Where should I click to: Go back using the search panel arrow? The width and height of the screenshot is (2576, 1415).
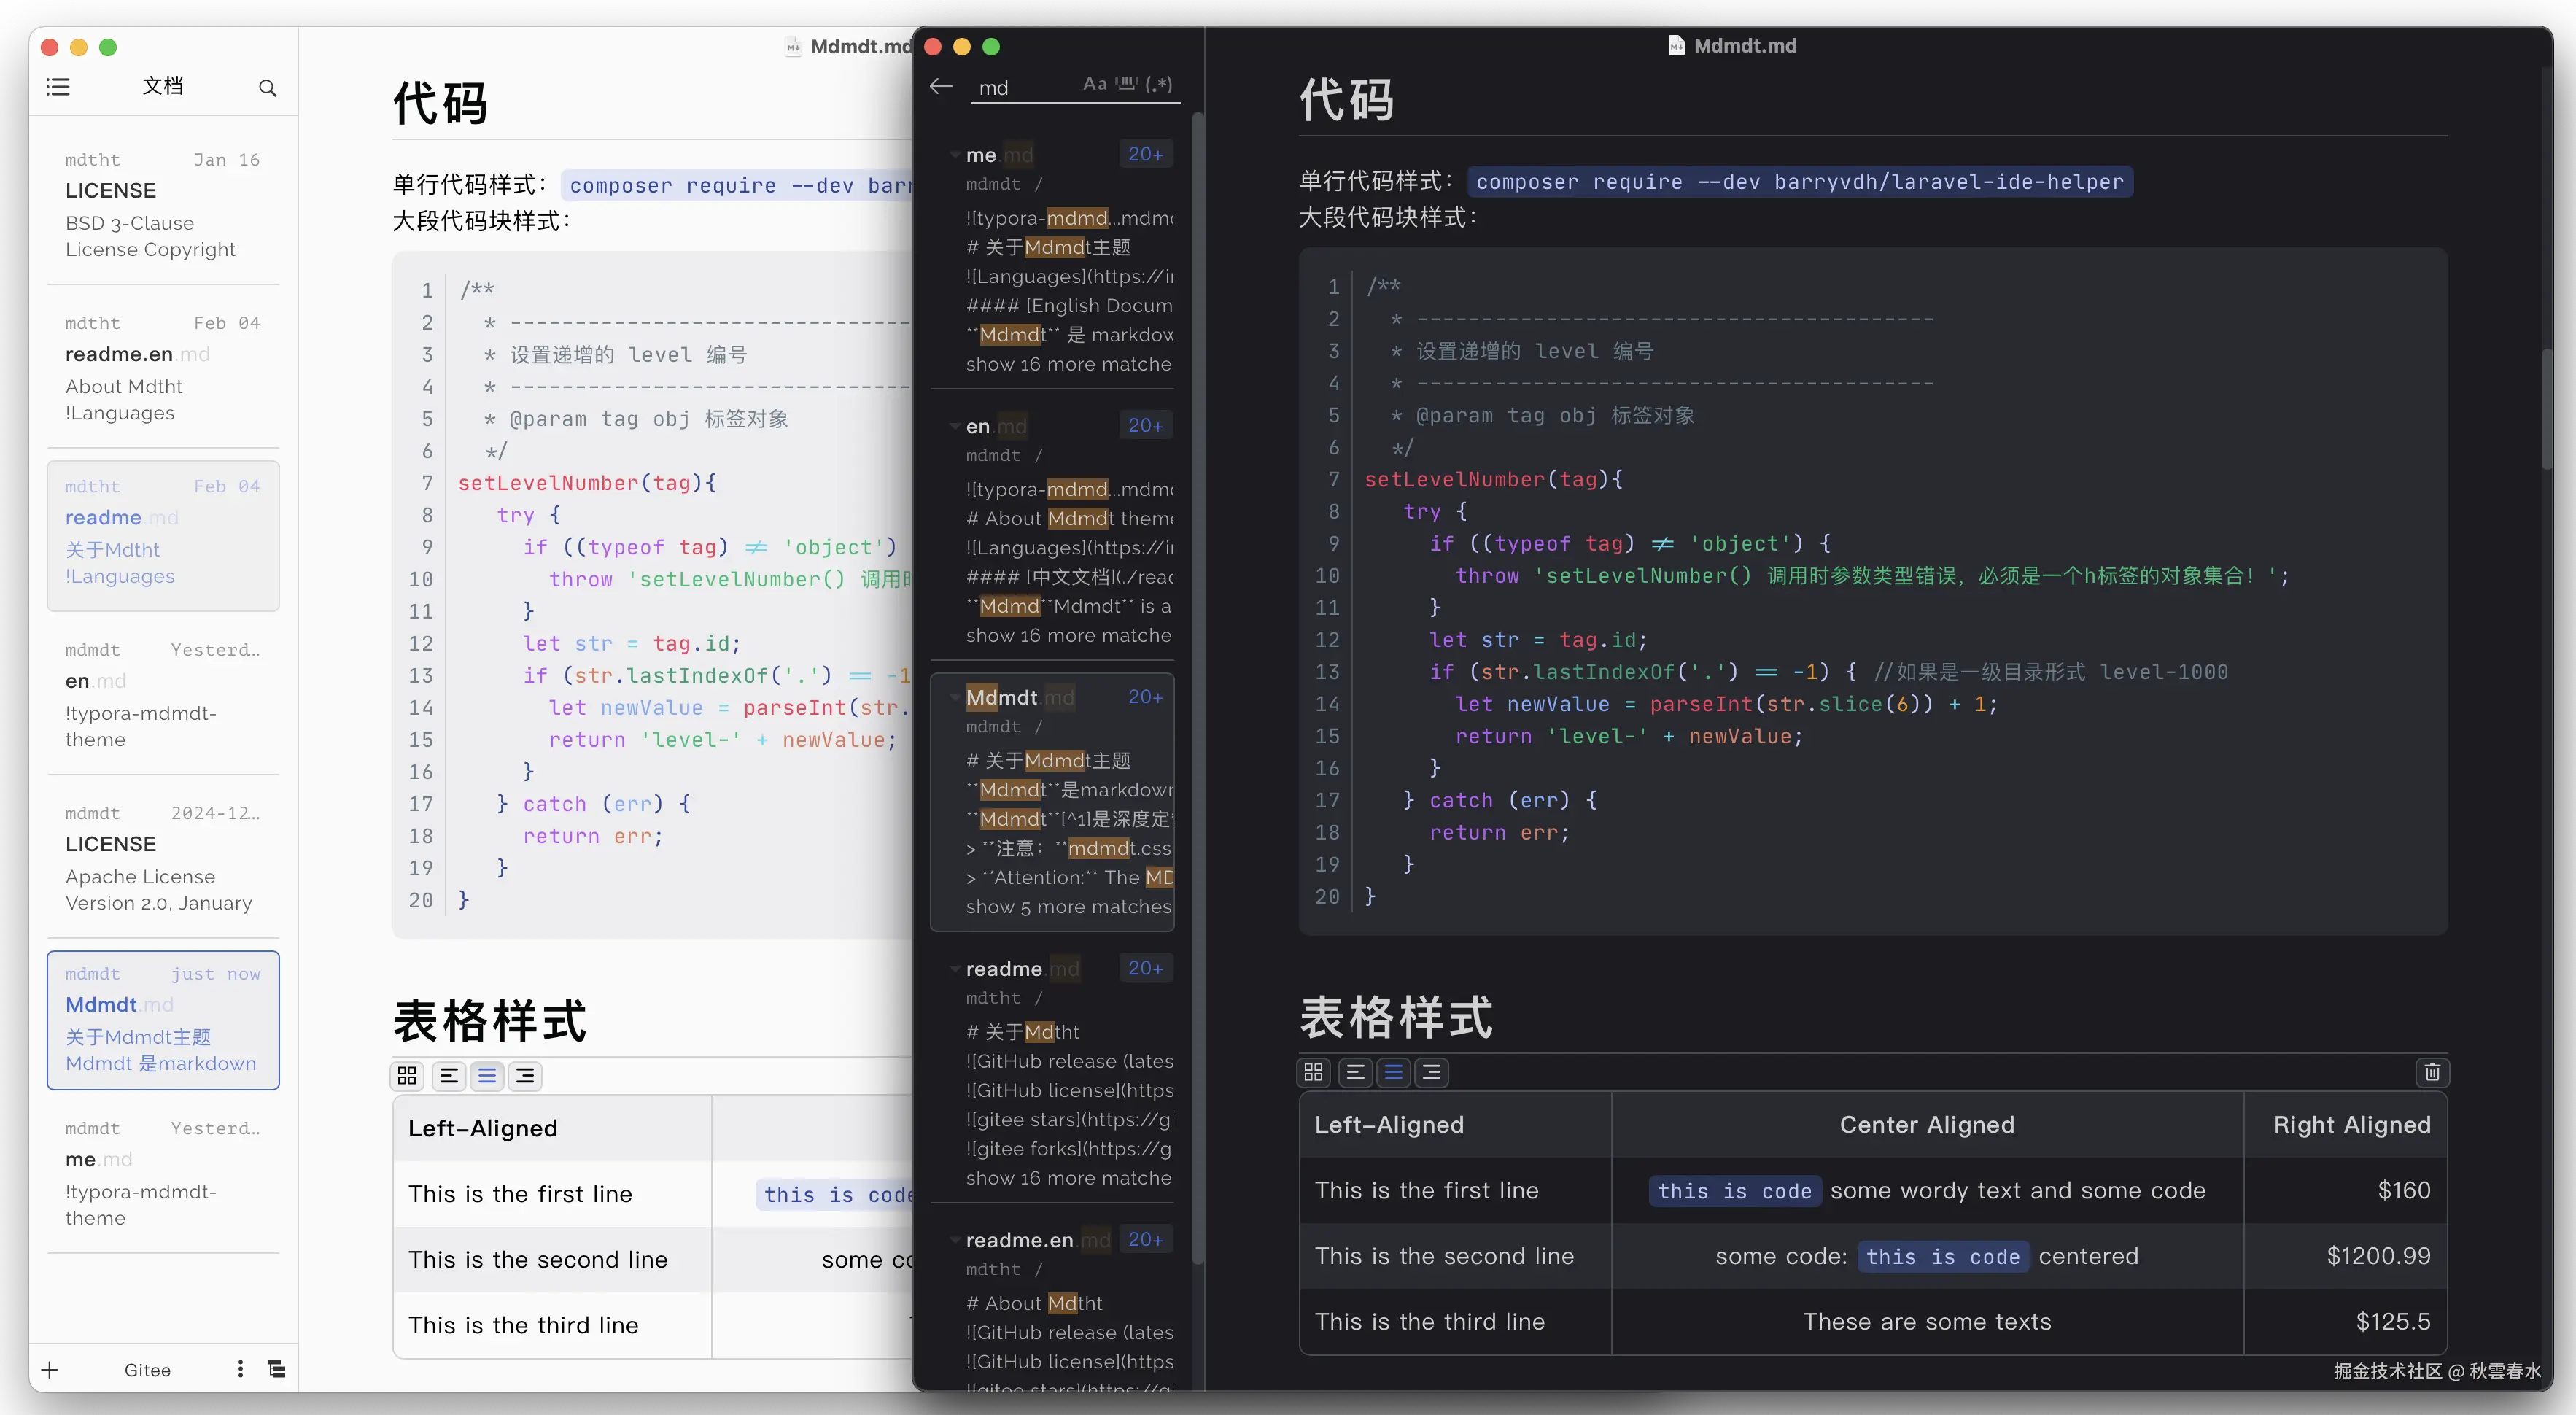(x=940, y=86)
